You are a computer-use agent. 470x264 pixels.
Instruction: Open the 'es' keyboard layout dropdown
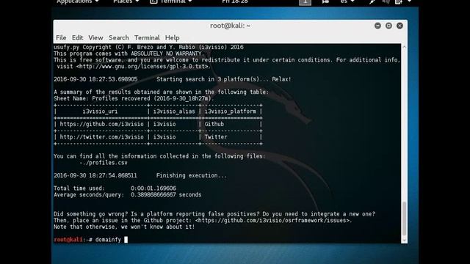coord(347,1)
